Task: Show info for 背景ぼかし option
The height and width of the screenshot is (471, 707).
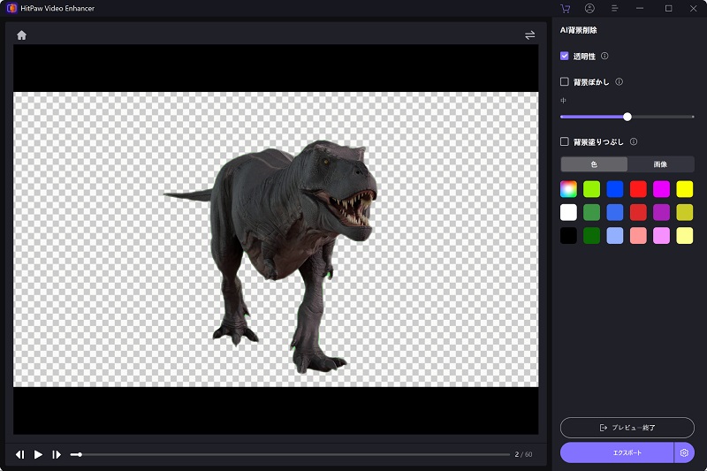Action: 620,81
